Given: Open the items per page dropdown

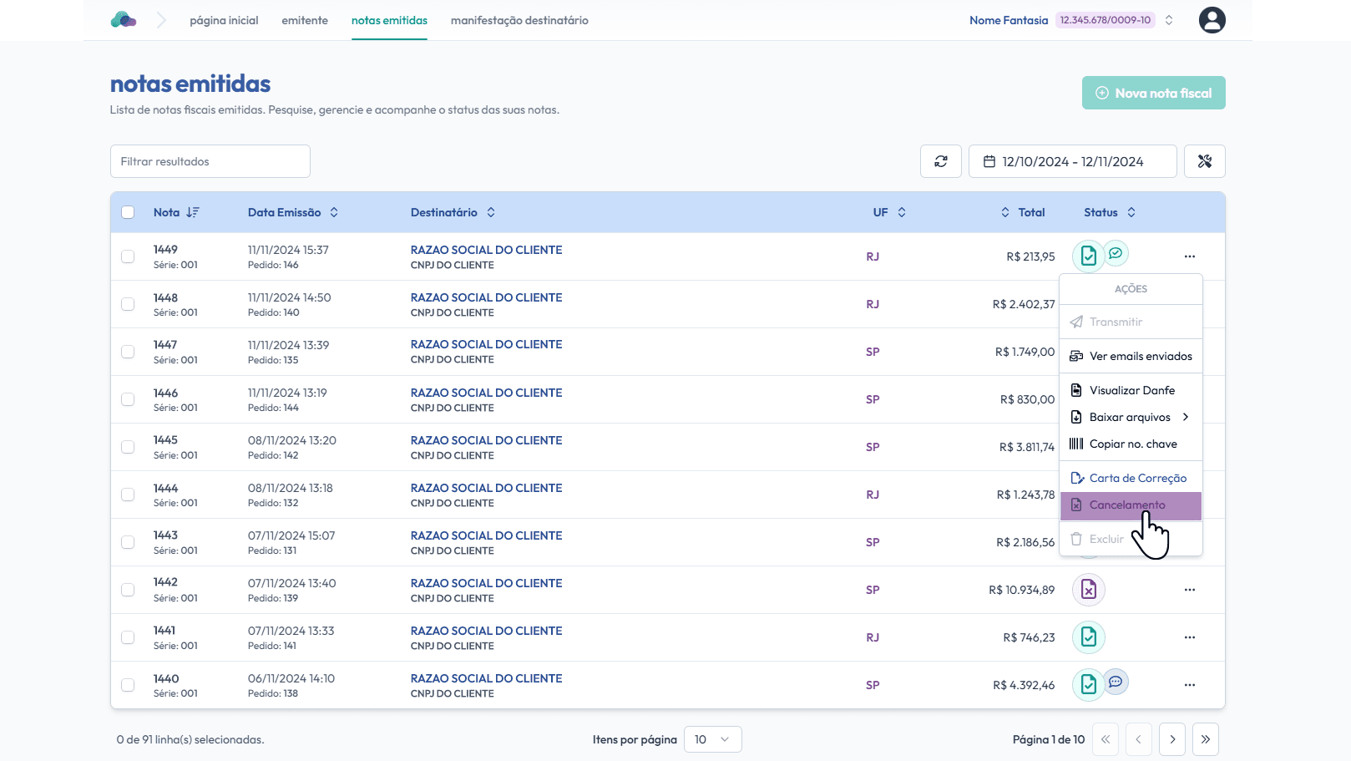Looking at the screenshot, I should [x=712, y=739].
